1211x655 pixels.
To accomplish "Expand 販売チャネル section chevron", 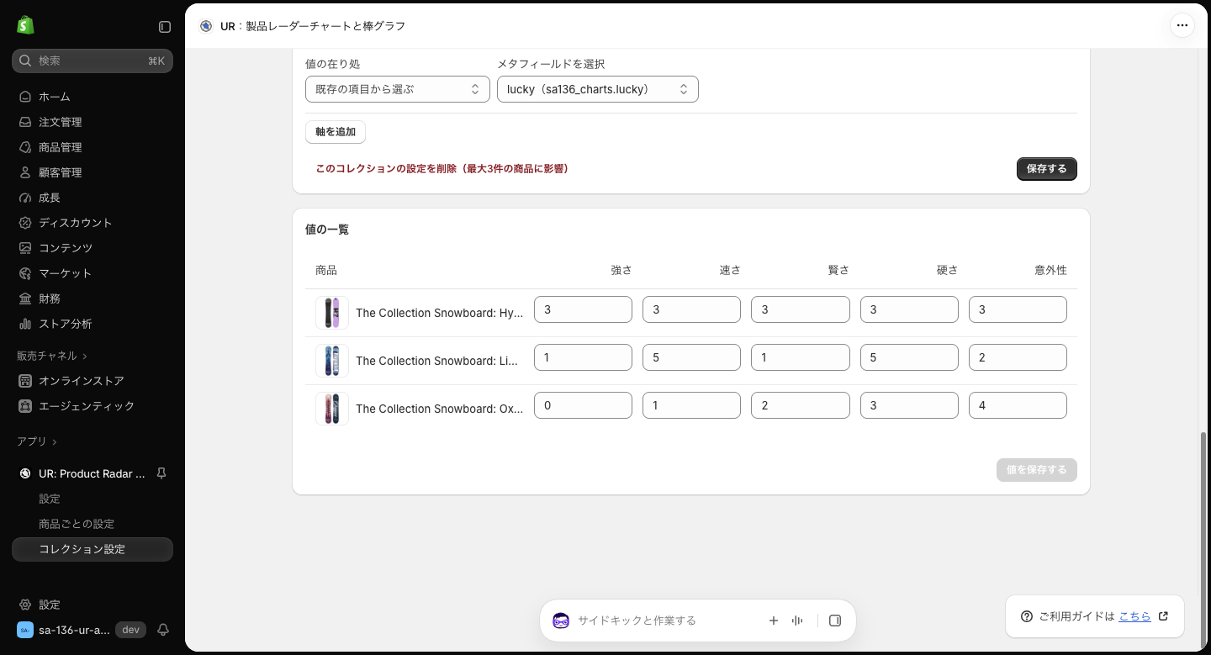I will coord(85,357).
